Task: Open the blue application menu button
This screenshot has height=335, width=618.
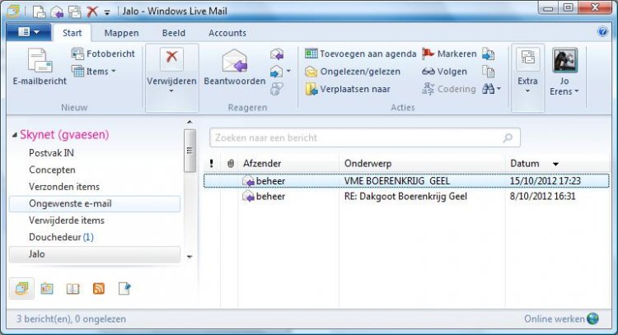Action: tap(29, 32)
